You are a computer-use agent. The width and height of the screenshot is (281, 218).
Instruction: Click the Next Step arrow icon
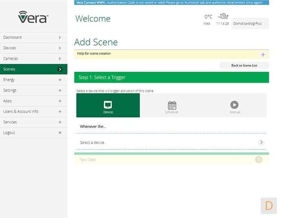click(258, 160)
